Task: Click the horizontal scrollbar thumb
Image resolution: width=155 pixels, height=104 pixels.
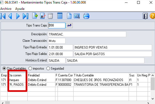Action: coord(8,103)
